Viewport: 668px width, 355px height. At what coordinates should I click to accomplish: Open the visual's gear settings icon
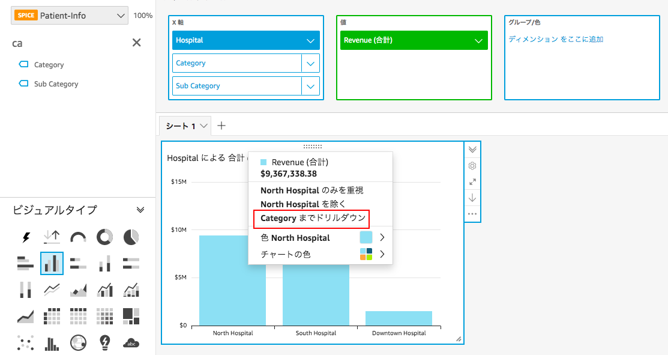(x=472, y=165)
